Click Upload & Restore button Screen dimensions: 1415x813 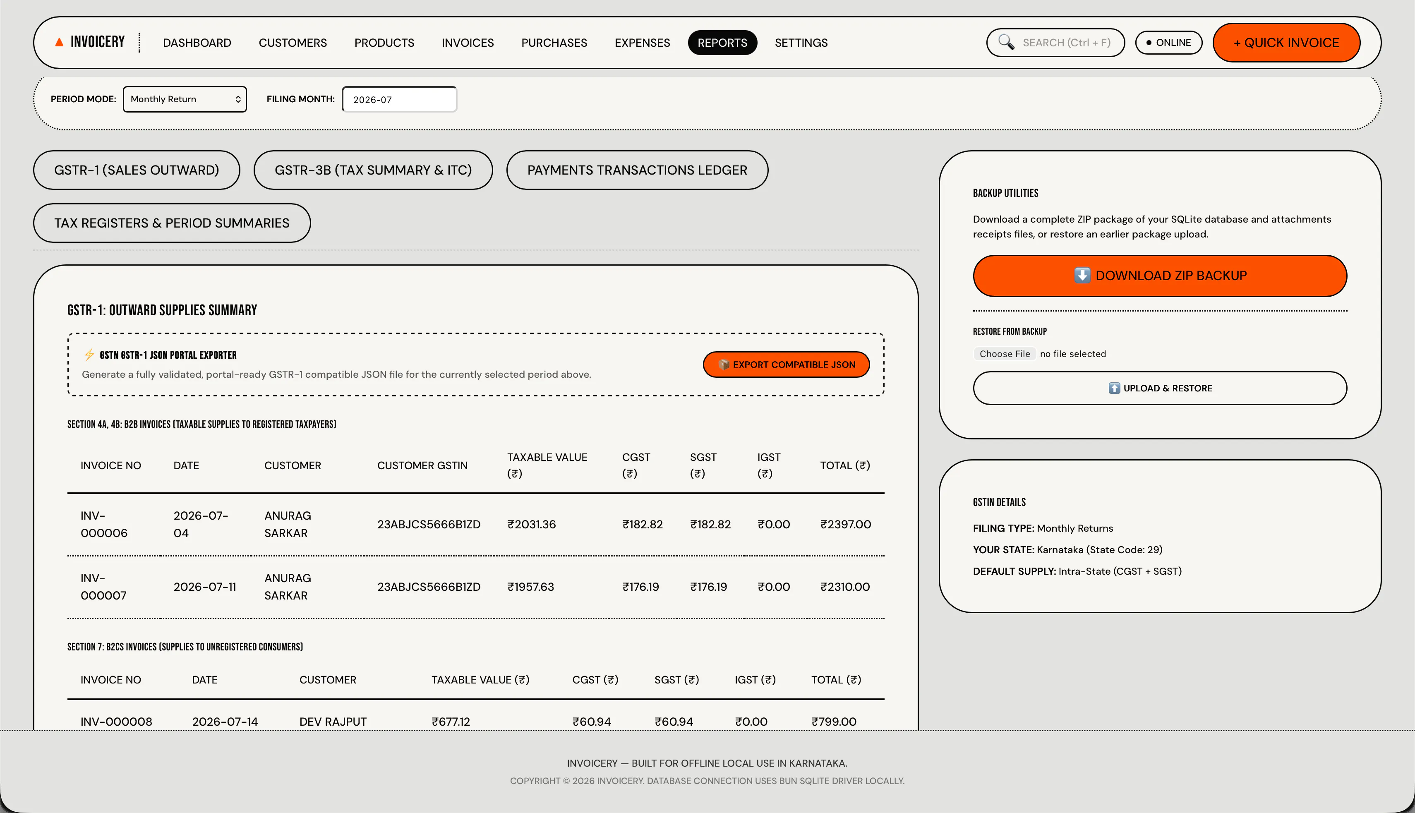pyautogui.click(x=1160, y=388)
